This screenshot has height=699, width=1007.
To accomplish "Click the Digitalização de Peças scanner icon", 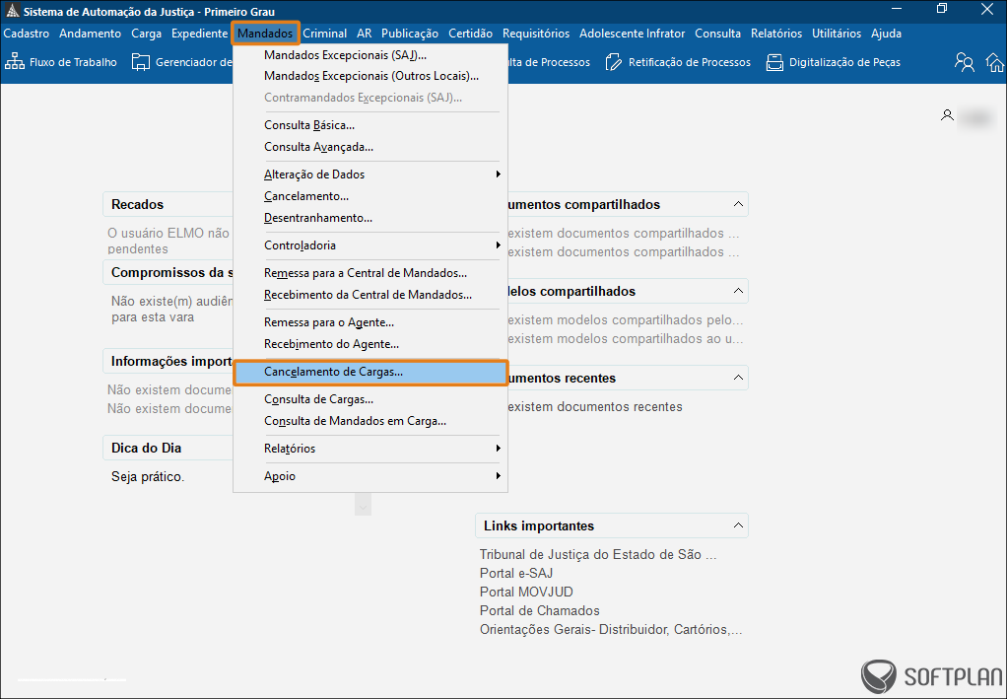I will pos(775,62).
